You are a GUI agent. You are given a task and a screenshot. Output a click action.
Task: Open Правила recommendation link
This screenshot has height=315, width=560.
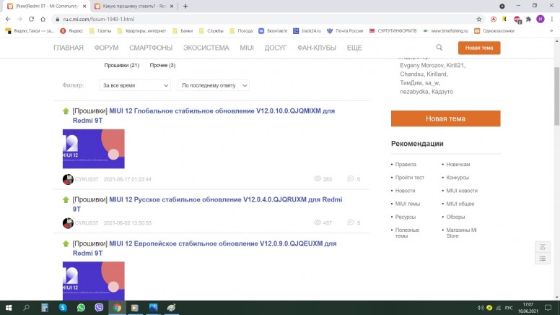pyautogui.click(x=406, y=165)
